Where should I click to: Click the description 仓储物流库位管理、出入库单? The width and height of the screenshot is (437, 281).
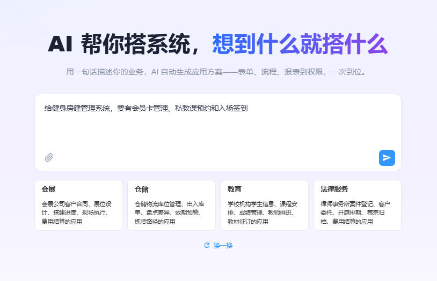tap(170, 212)
